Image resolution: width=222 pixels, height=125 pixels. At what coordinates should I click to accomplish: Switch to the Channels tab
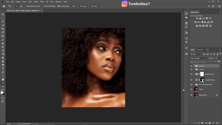click(200, 50)
